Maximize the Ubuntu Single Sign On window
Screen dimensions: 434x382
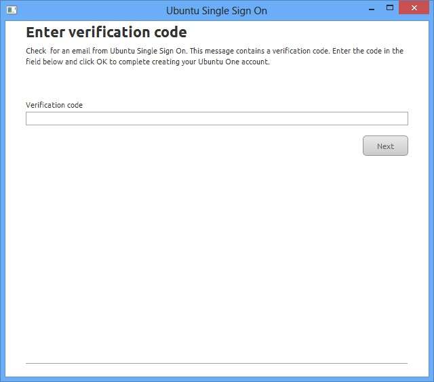[x=390, y=7]
